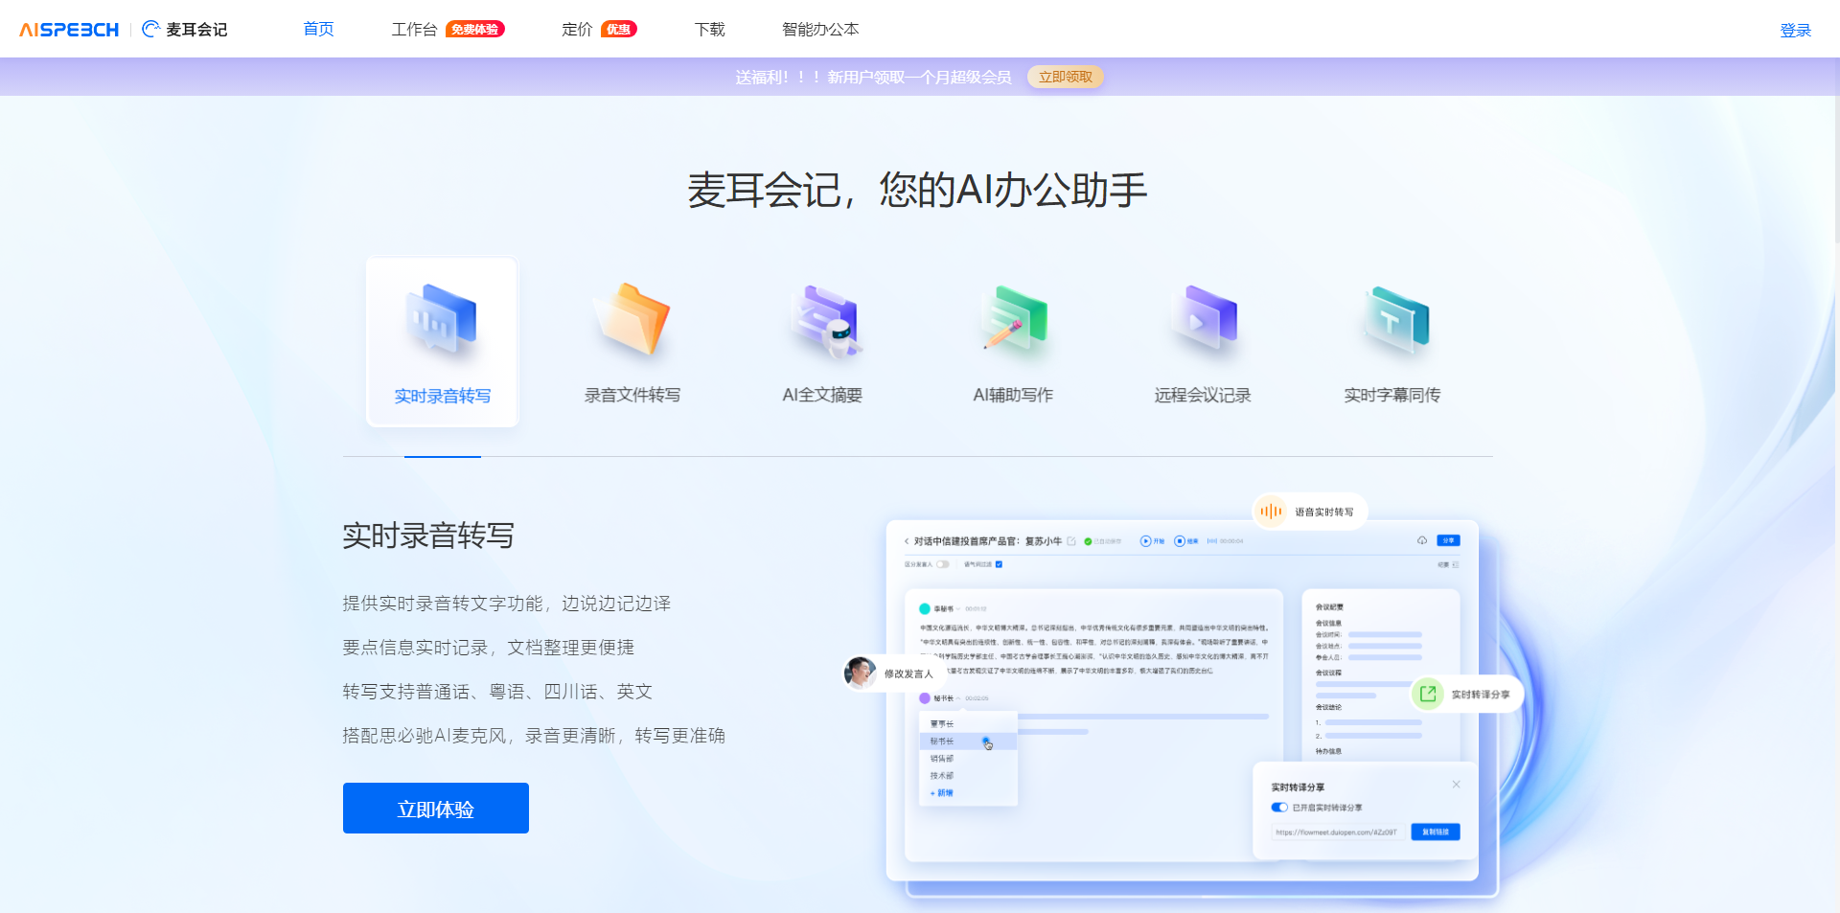
Task: Select the 录音文件转写 folder icon
Action: click(x=632, y=320)
